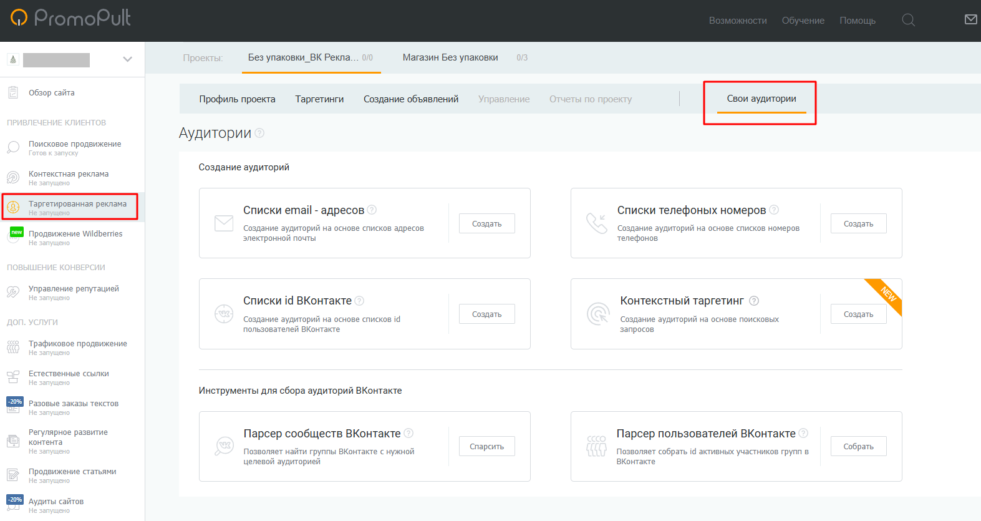This screenshot has width=981, height=521.
Task: Open the search magnifier icon in header
Action: pos(909,21)
